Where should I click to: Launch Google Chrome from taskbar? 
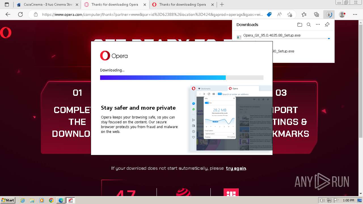coord(51,200)
